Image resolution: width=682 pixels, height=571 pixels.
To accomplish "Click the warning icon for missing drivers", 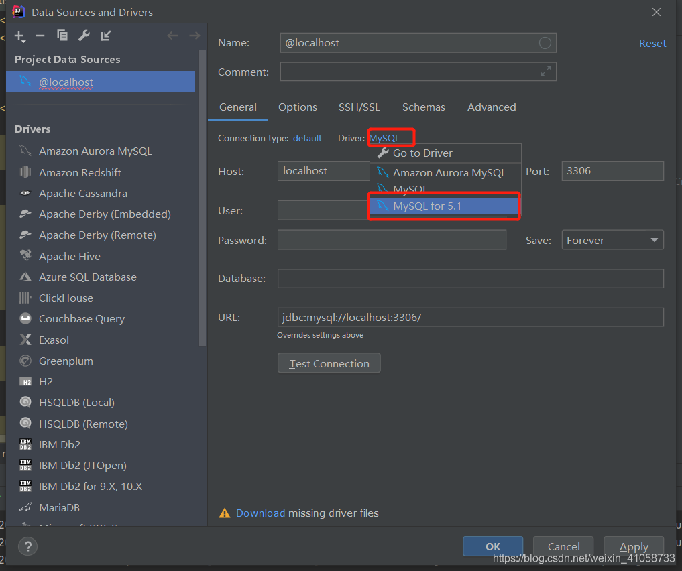I will pos(225,513).
